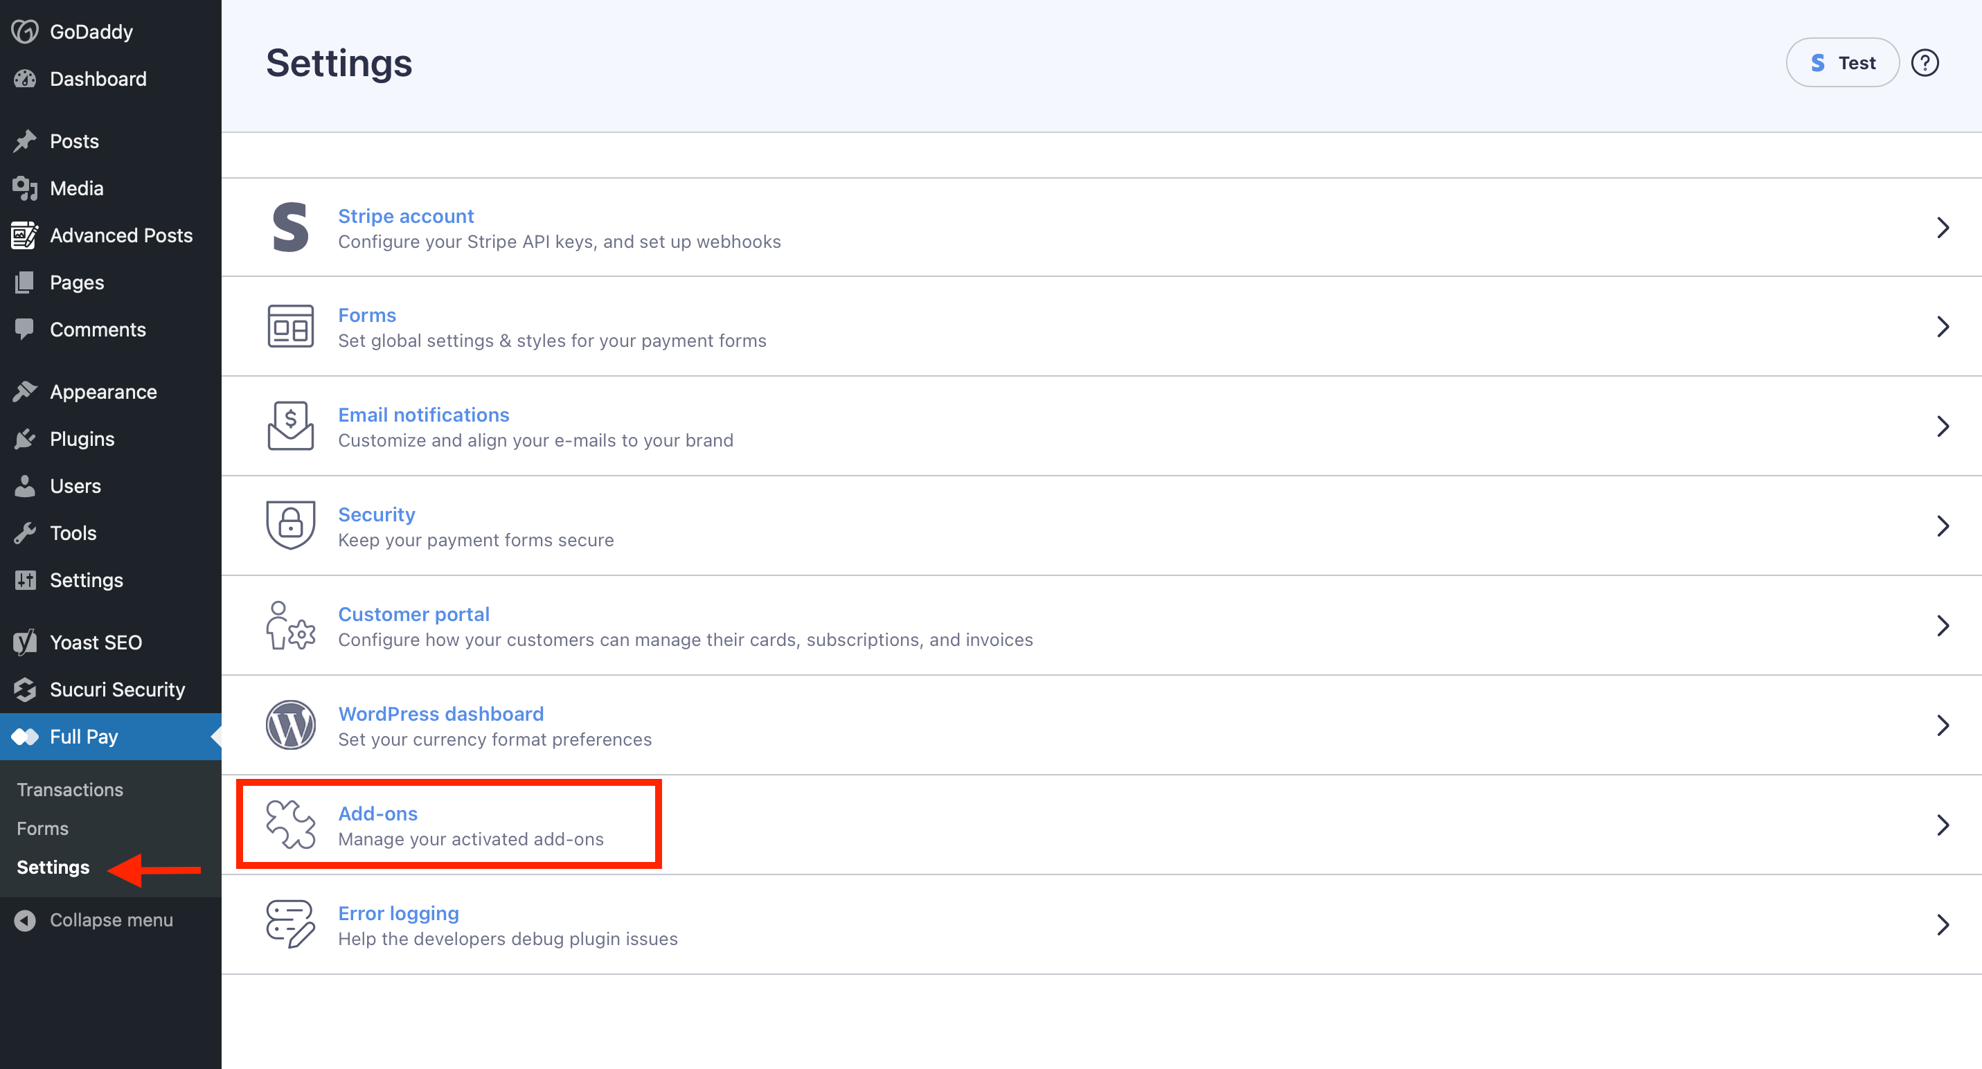Open the Plugins sidebar menu
1982x1069 pixels.
tap(82, 439)
